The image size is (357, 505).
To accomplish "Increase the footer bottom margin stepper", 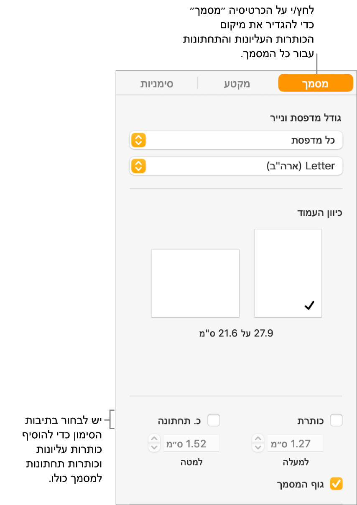I will click(154, 439).
